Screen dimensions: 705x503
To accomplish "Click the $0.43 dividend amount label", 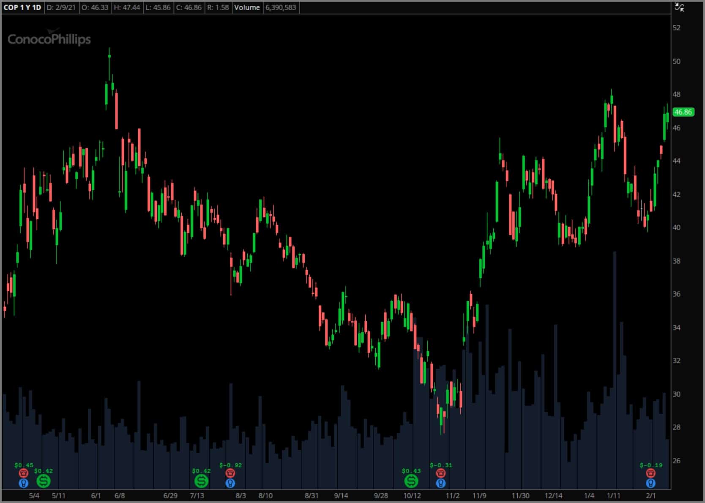I will pos(411,470).
